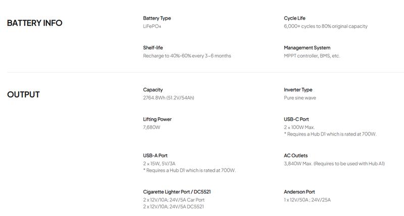Click the Cigarette Lighter Port / DC5521 label
Screen dimensions: 404x216
click(177, 192)
